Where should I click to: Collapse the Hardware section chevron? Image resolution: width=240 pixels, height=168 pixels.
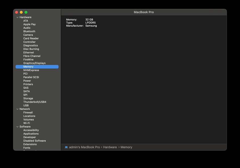17,17
